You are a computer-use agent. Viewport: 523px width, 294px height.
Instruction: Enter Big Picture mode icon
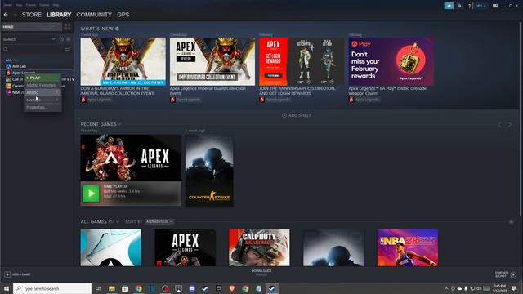pyautogui.click(x=495, y=6)
